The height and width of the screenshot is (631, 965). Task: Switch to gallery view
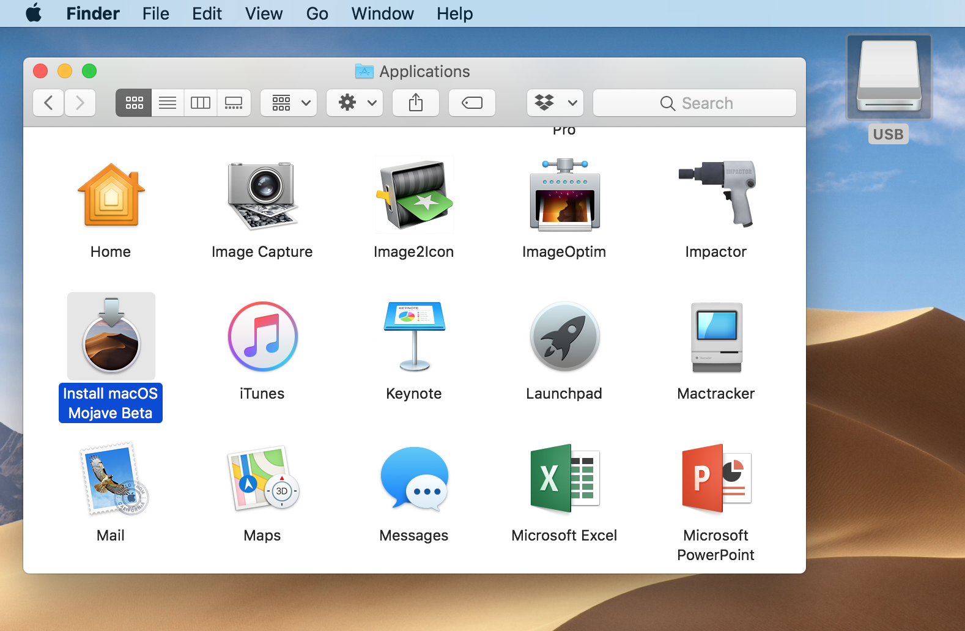[x=234, y=103]
